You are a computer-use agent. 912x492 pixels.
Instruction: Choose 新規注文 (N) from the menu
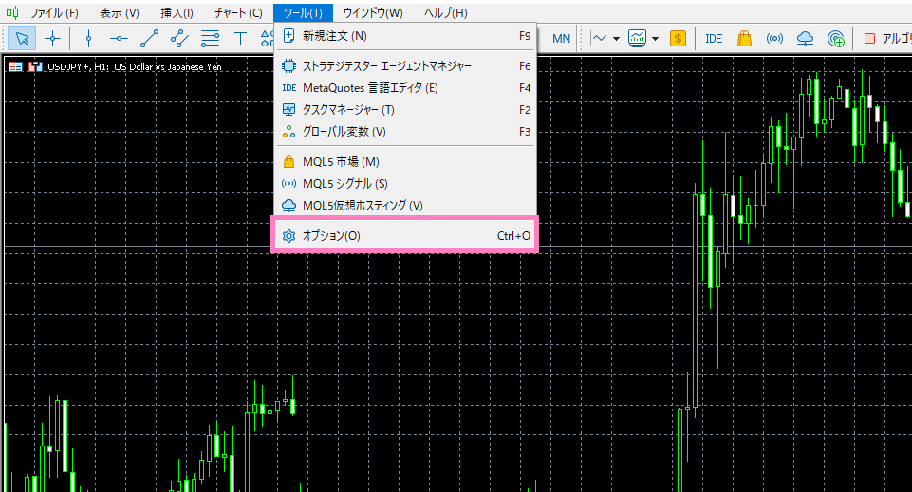[x=405, y=36]
